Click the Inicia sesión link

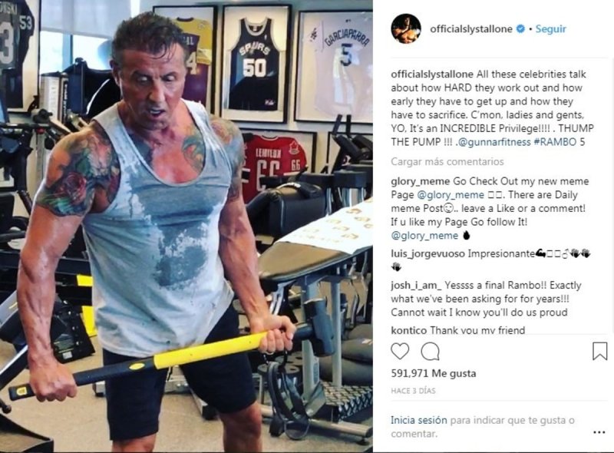click(418, 420)
